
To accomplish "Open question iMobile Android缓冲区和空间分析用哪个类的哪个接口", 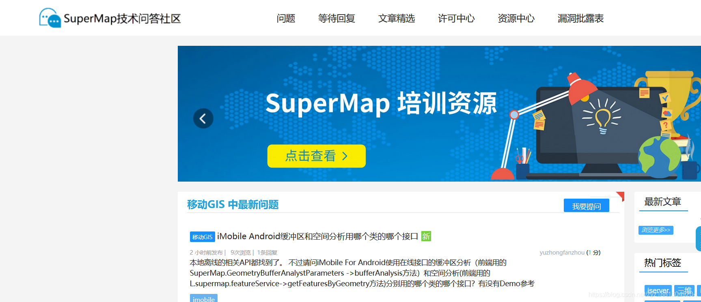I will pos(317,236).
